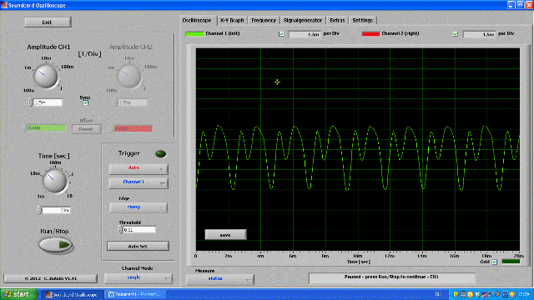The image size is (534, 300).
Task: Click Channel 1 per Div value field
Action: (305, 34)
